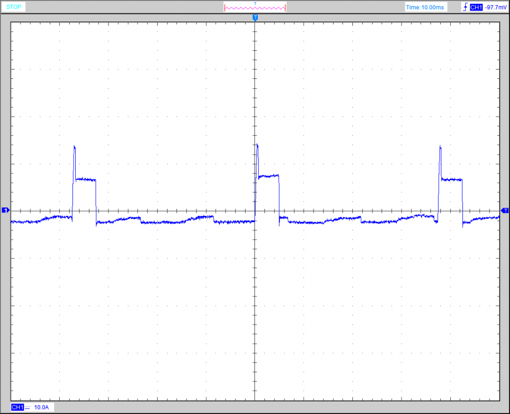Click the rising edge trigger slope icon
The height and width of the screenshot is (414, 510).
(x=465, y=7)
